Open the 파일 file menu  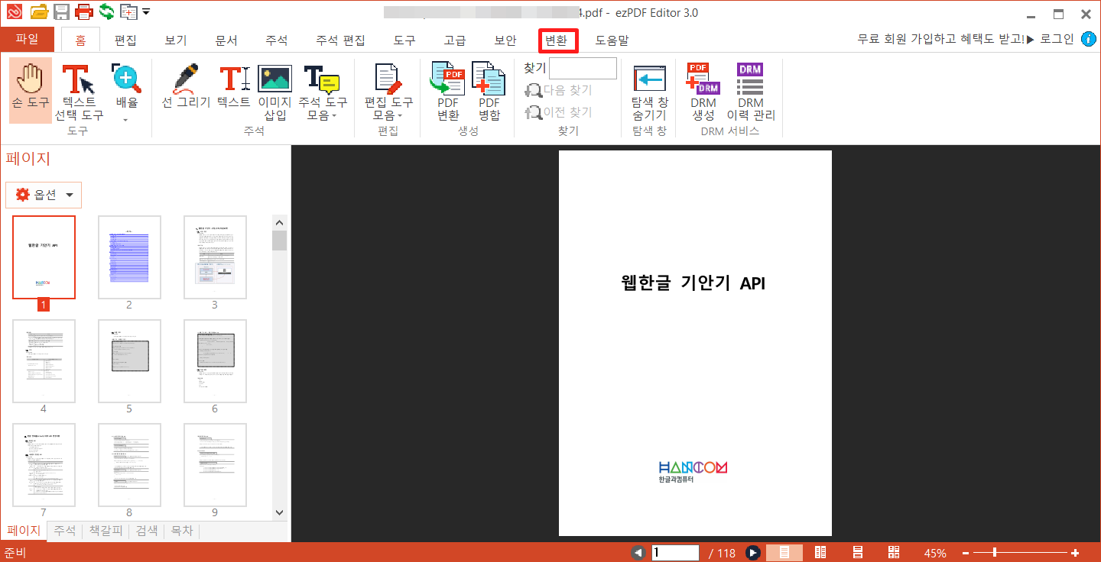[x=27, y=39]
